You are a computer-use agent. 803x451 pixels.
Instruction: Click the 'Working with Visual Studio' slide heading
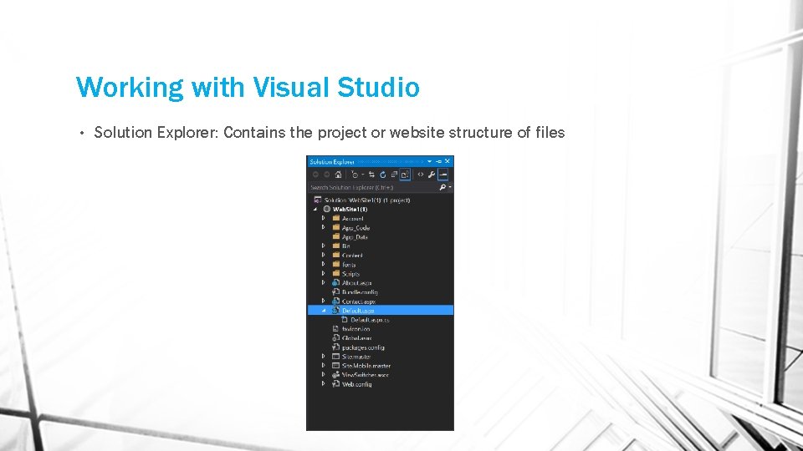[x=248, y=87]
